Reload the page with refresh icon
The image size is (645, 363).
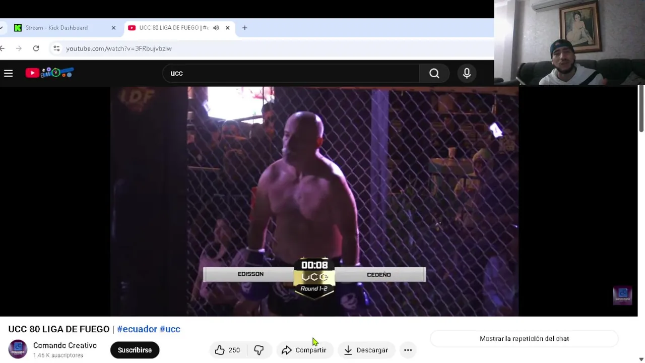click(36, 48)
